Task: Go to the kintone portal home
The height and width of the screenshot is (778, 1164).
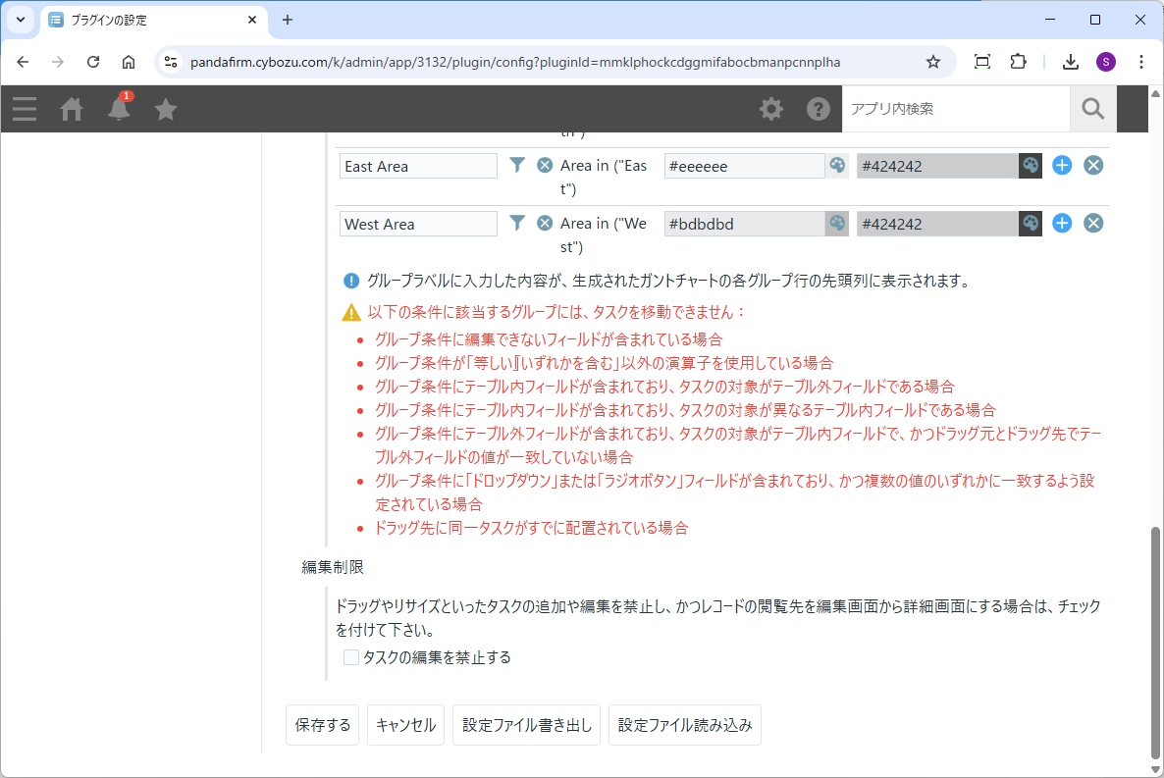Action: (72, 109)
